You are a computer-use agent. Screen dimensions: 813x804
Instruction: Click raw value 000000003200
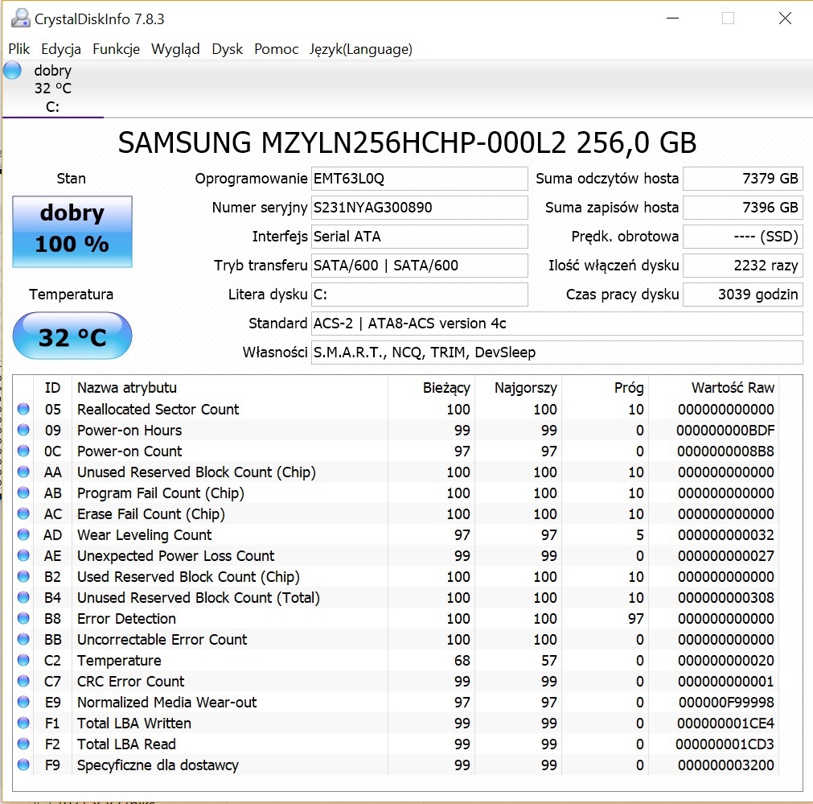pos(726,765)
